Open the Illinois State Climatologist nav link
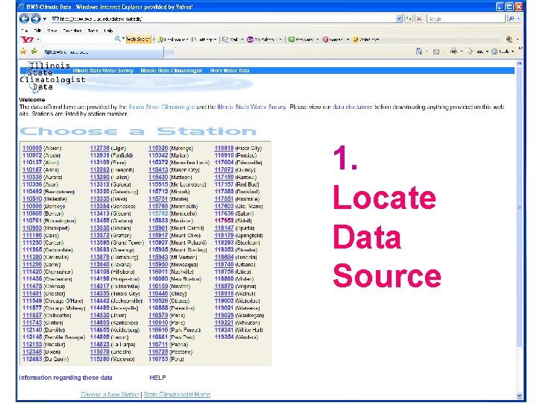Viewport: 537px width, 403px height. [x=172, y=71]
